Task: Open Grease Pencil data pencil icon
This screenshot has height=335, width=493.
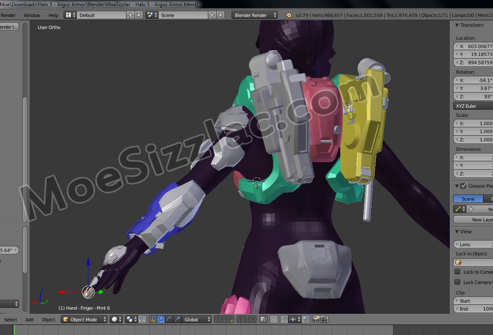Action: pos(460,209)
